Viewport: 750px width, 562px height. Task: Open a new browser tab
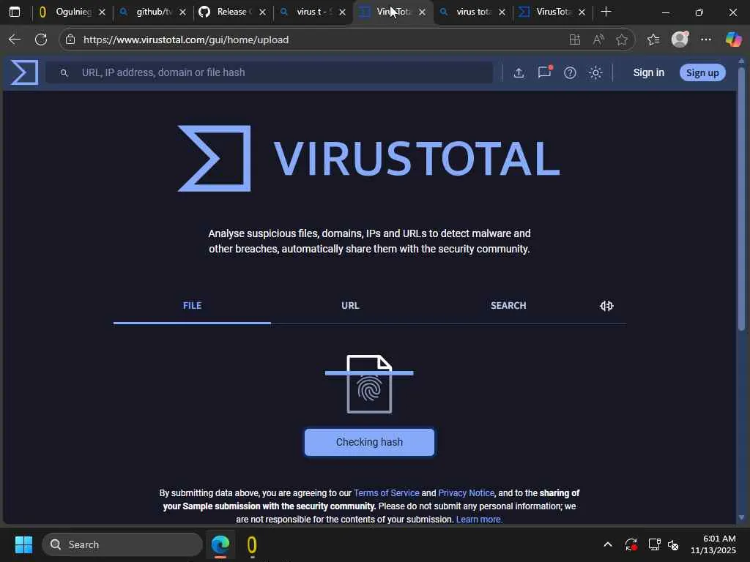(606, 12)
